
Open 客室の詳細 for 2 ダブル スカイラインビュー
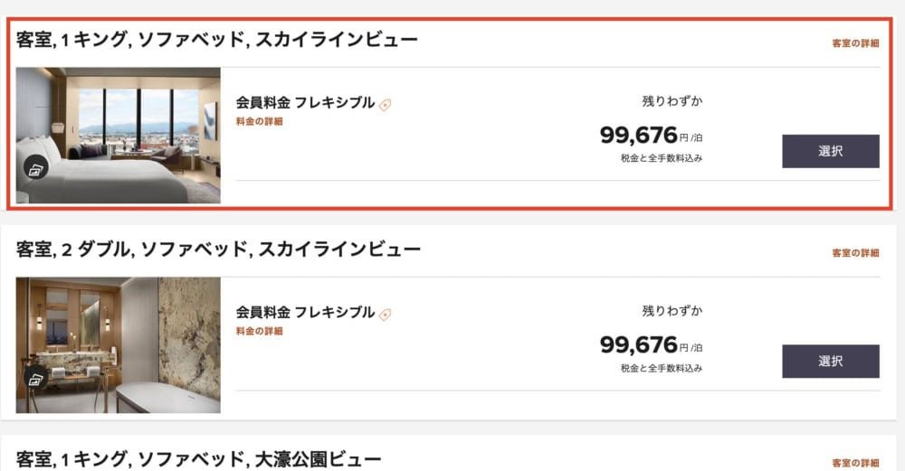[x=855, y=253]
